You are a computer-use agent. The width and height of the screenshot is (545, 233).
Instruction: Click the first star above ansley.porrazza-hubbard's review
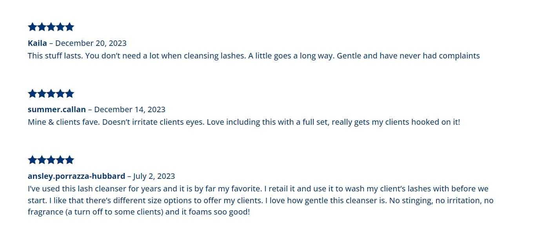[x=32, y=160]
